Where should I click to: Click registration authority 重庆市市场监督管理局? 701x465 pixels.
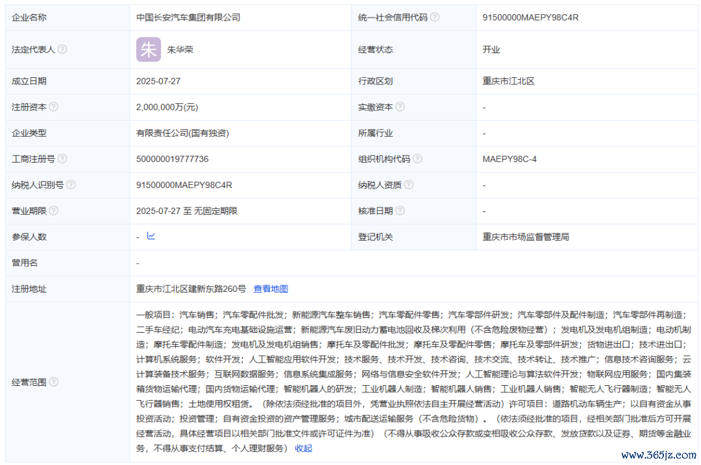point(526,237)
